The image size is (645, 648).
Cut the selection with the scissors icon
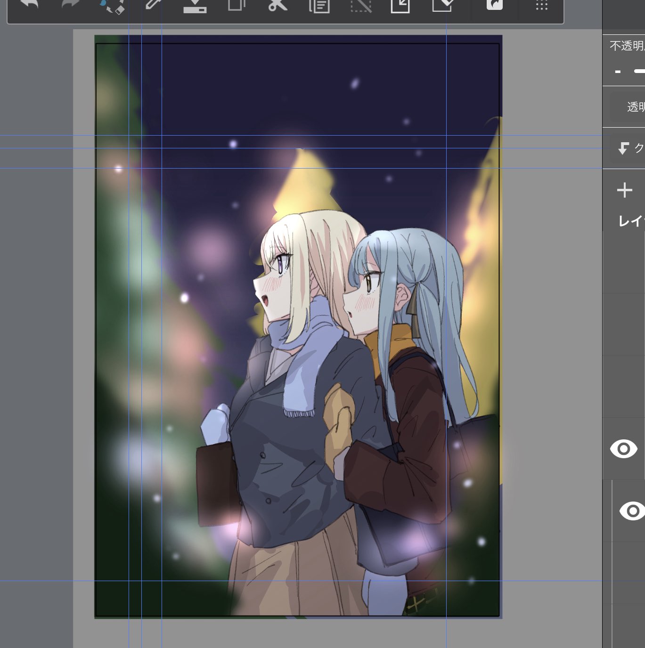(278, 6)
